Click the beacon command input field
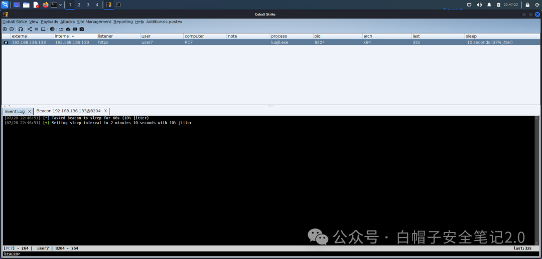The height and width of the screenshot is (259, 542). [x=280, y=254]
